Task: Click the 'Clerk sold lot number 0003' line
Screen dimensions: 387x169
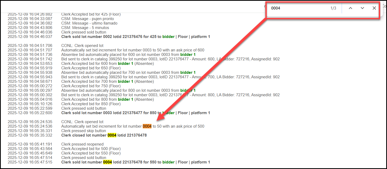Action: (136, 113)
